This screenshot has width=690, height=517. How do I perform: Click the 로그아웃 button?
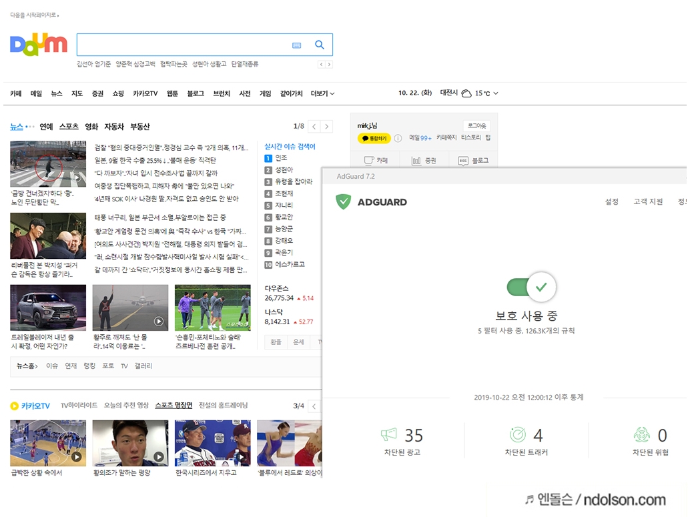click(x=476, y=126)
